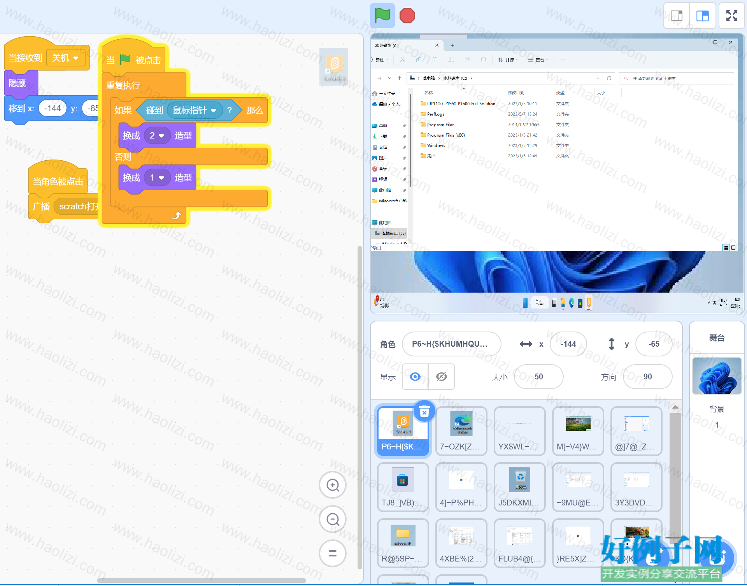Image resolution: width=747 pixels, height=586 pixels.
Task: Click 本地磁盘 (C:) in stage explorer sidebar
Action: [390, 233]
